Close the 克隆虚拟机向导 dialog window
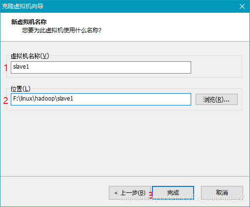 pyautogui.click(x=242, y=6)
